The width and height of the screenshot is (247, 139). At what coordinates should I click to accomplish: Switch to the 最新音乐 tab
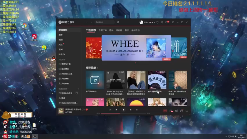(x=136, y=30)
